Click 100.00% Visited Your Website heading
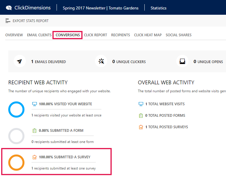Viewport: 226px width, 176px height. click(65, 104)
